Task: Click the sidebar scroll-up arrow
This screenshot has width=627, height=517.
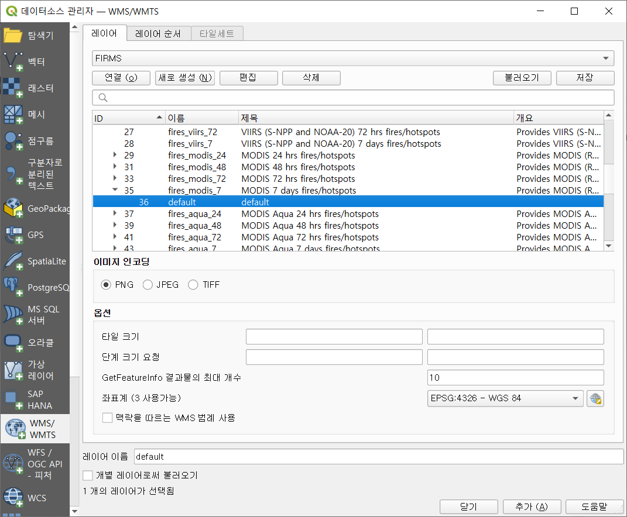Action: click(x=74, y=27)
